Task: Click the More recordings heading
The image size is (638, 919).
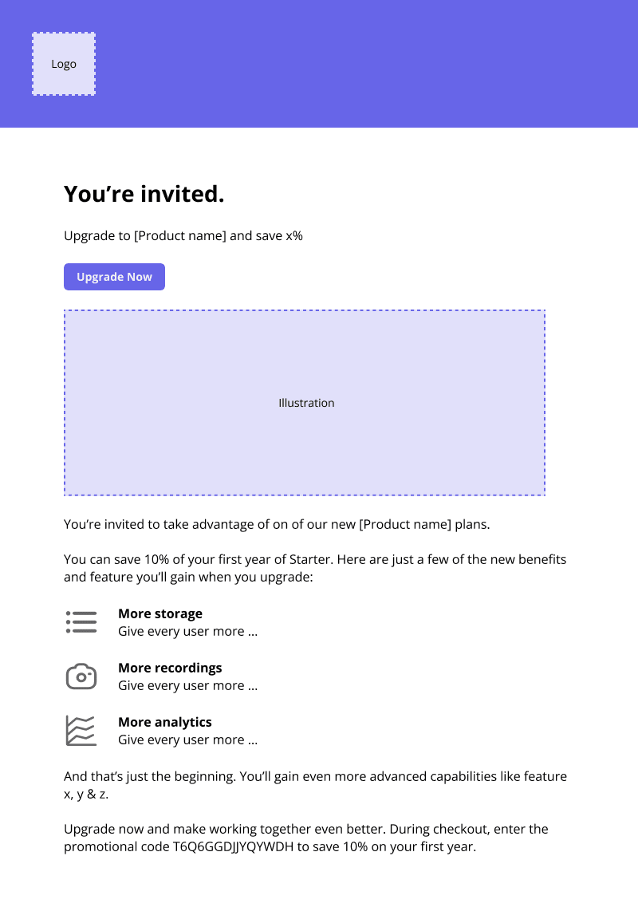Action: (x=170, y=668)
